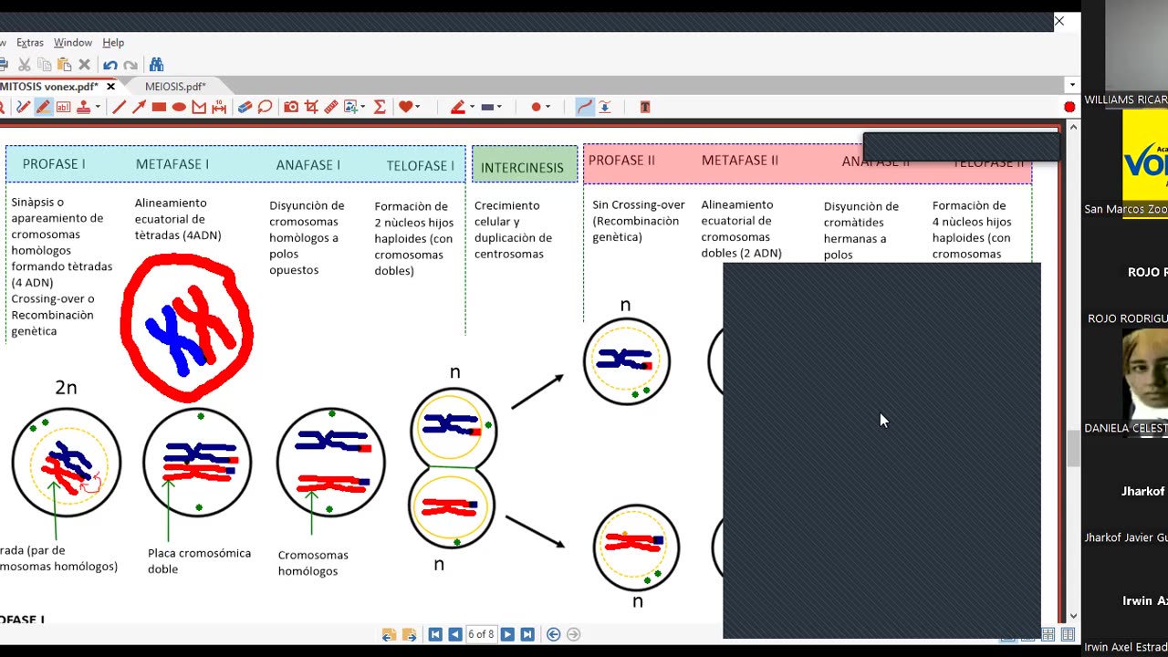Select the crop tool

pyautogui.click(x=311, y=107)
